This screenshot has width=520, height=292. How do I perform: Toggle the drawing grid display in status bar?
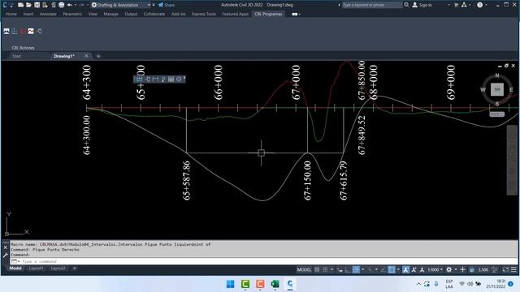click(x=317, y=270)
